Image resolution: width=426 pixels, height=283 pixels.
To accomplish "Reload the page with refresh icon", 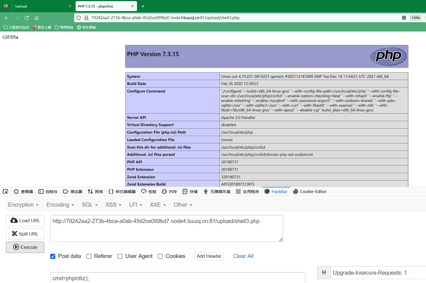I will tap(27, 18).
